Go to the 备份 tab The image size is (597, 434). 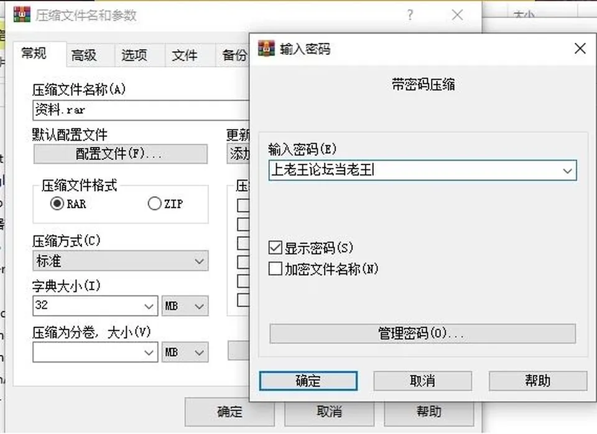click(233, 55)
